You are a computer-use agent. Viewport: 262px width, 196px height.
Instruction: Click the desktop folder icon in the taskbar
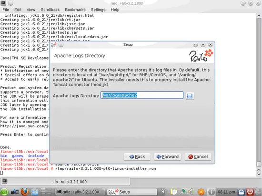tap(35, 192)
